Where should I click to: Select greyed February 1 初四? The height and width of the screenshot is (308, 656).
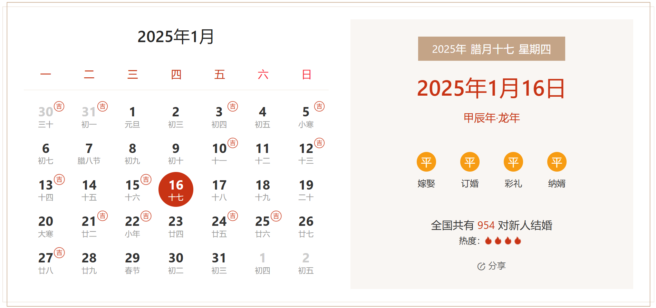262,263
